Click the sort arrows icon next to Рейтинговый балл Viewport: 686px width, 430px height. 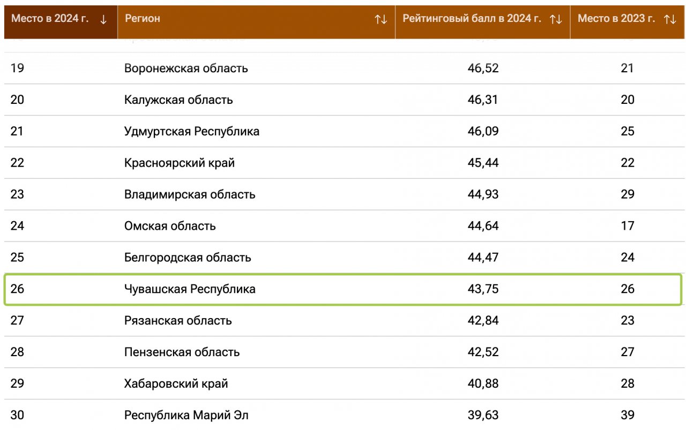coord(556,19)
